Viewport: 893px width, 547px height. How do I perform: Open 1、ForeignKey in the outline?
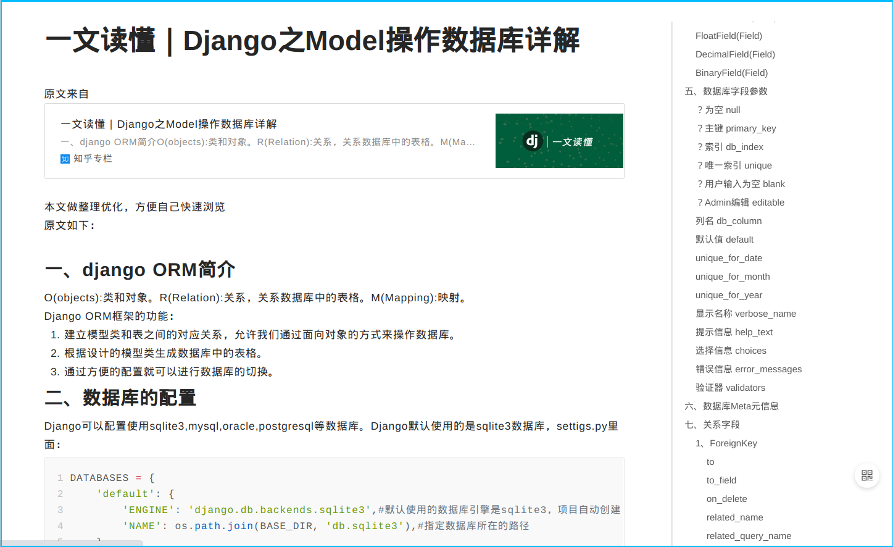click(726, 443)
